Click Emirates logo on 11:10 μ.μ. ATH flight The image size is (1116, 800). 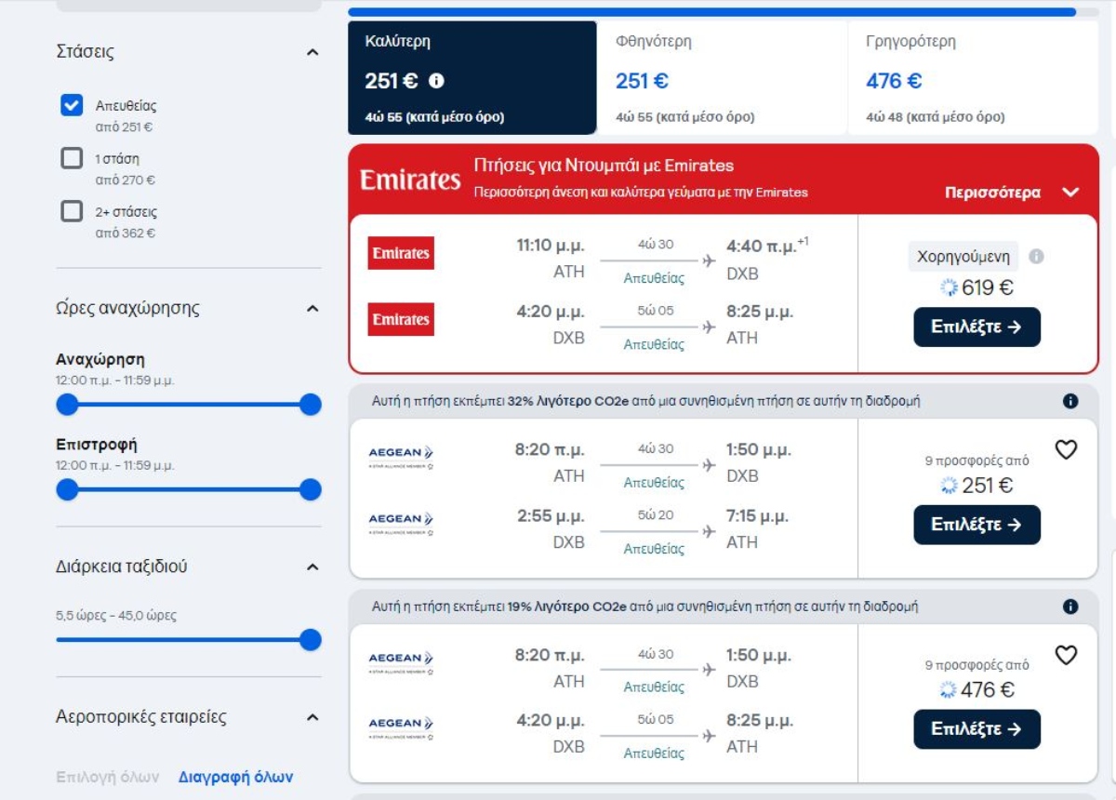coord(401,253)
